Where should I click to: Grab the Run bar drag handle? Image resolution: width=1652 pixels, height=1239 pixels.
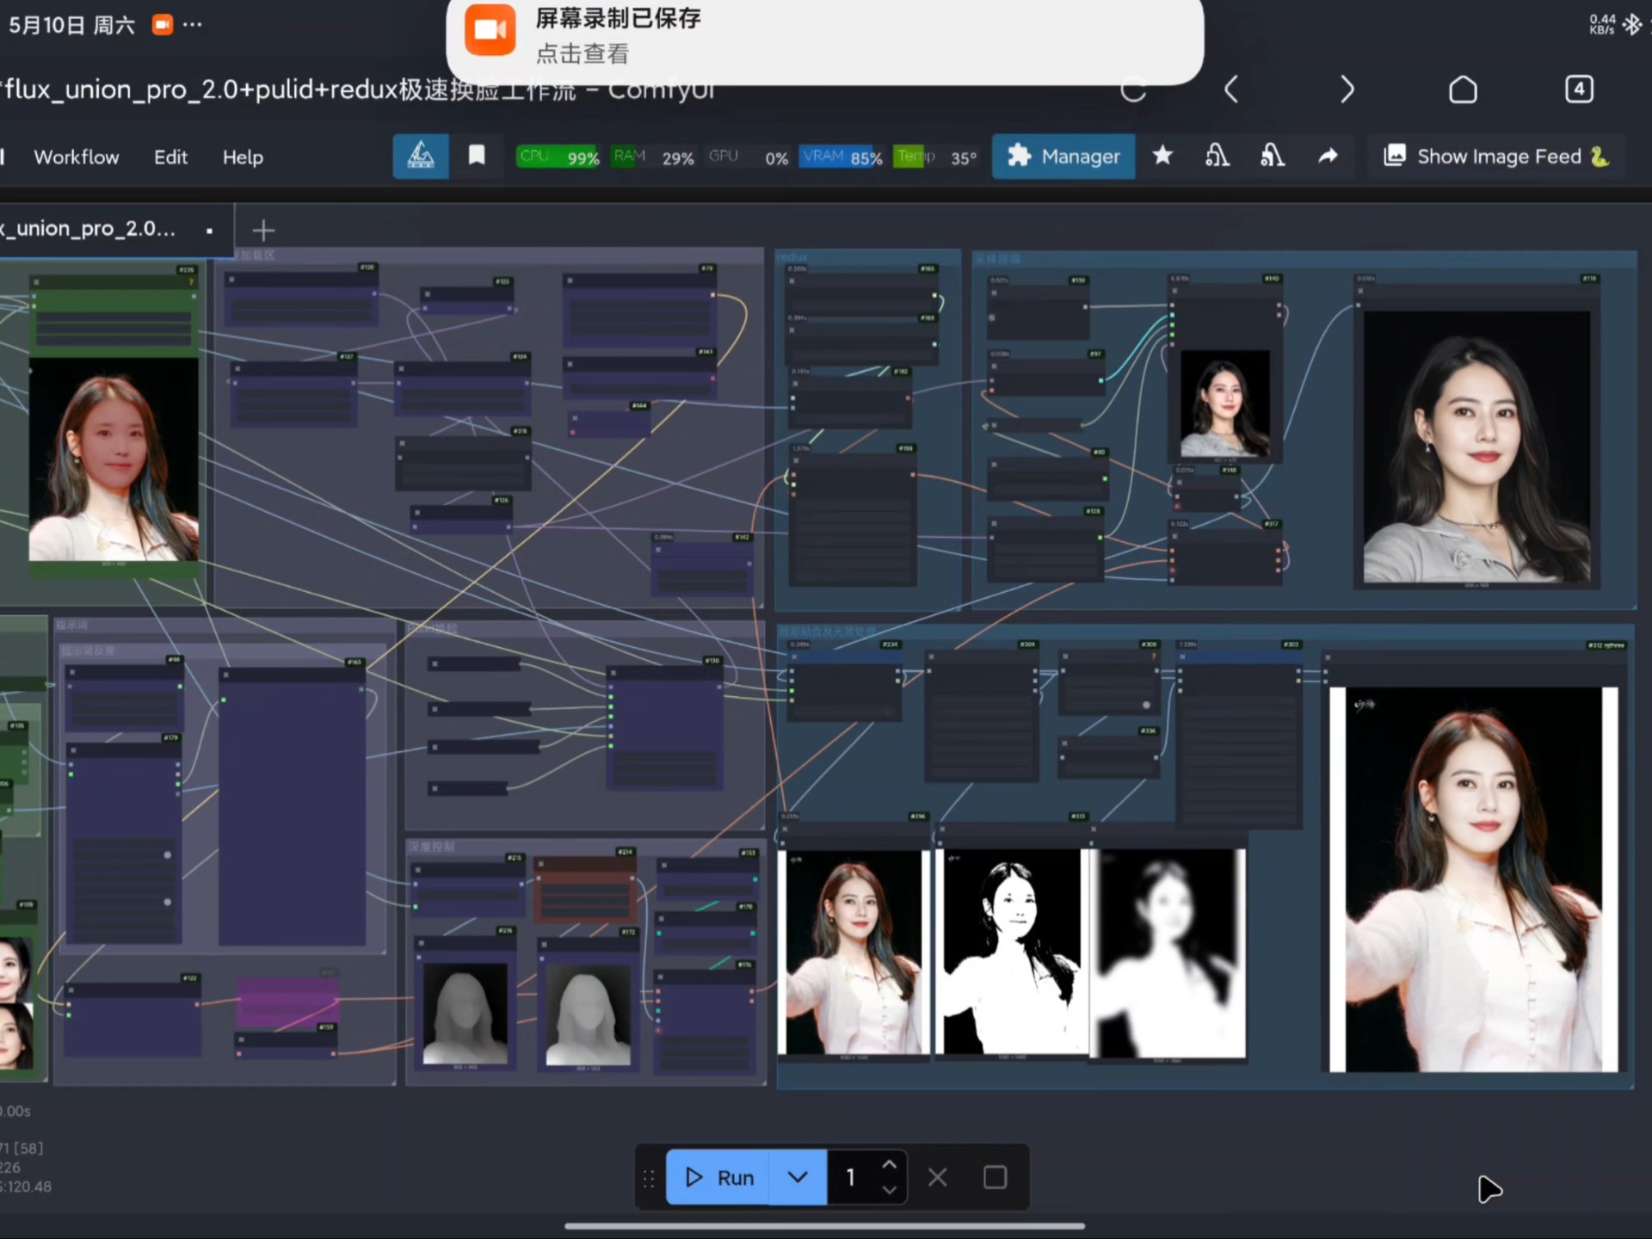point(649,1178)
